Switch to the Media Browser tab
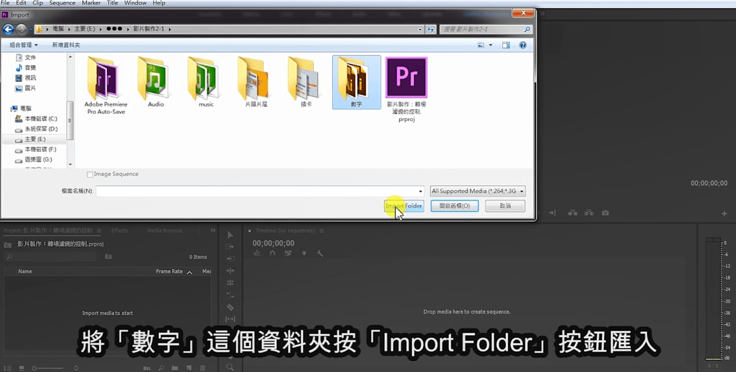Viewport: 736px width, 372px height. pyautogui.click(x=165, y=231)
